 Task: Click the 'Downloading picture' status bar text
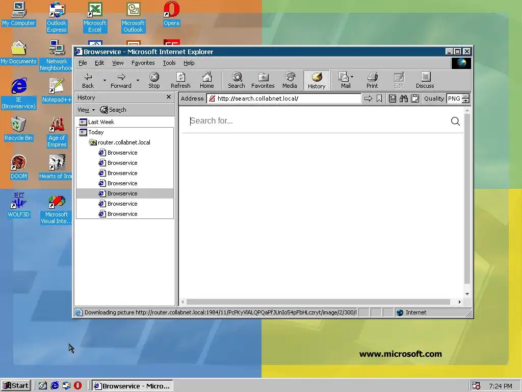tap(220, 312)
